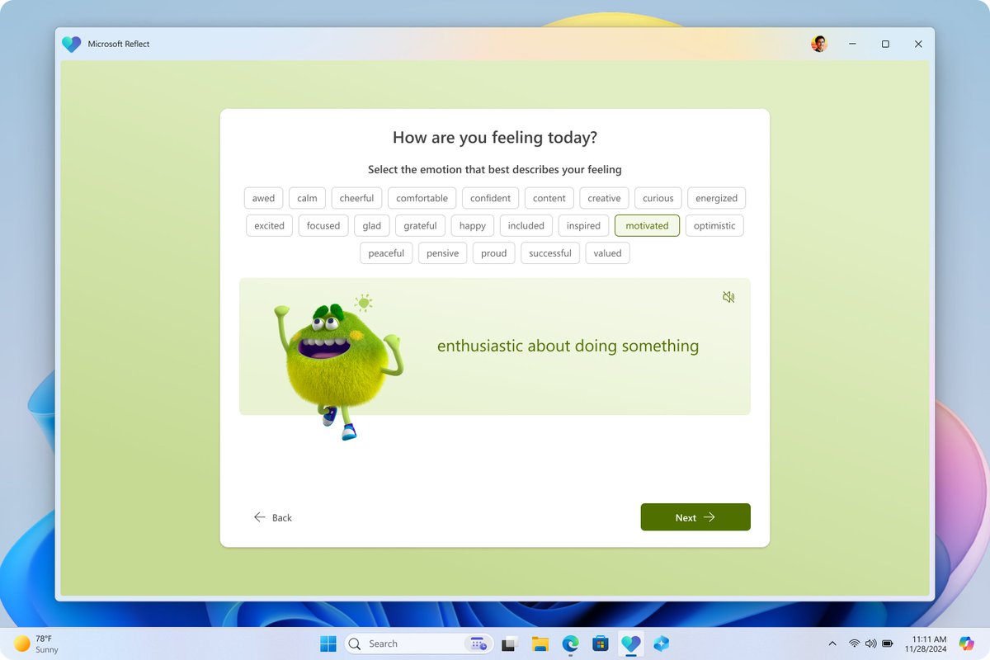Viewport: 990px width, 660px height.
Task: Open Wi-Fi settings from the system tray
Action: [855, 643]
